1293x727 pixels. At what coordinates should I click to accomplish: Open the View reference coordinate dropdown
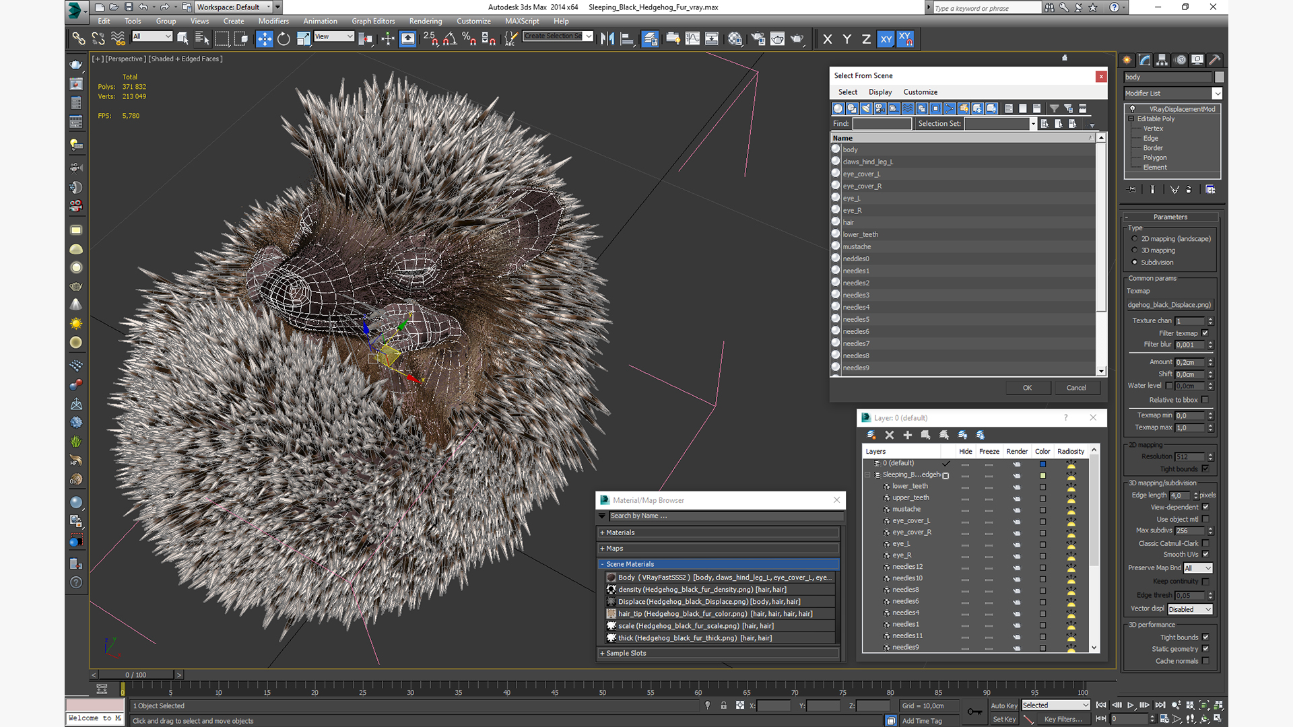click(x=334, y=36)
